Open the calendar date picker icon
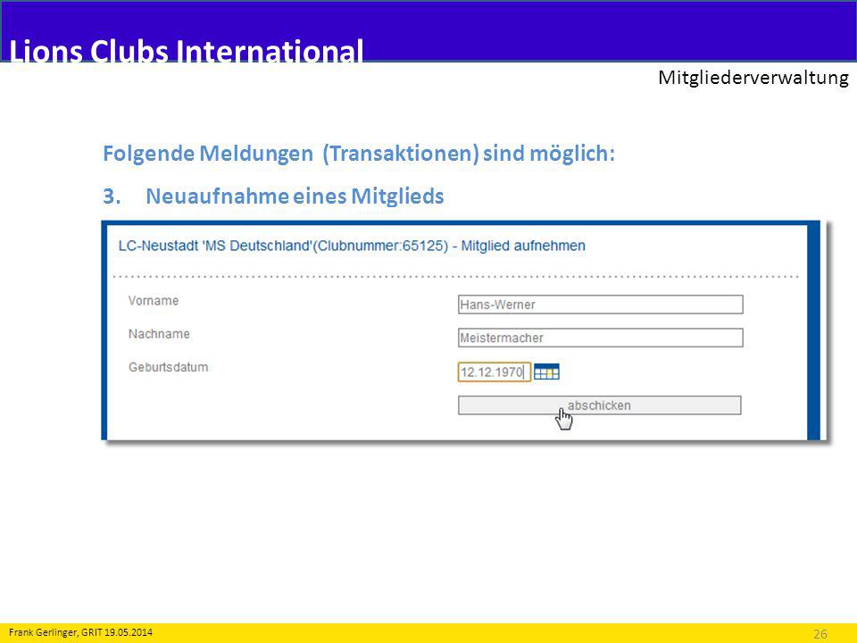 [x=546, y=372]
